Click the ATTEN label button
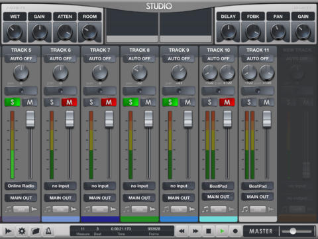The width and height of the screenshot is (318, 239). tap(65, 17)
